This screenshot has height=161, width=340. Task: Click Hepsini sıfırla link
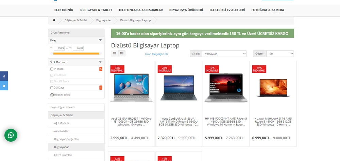point(62,95)
